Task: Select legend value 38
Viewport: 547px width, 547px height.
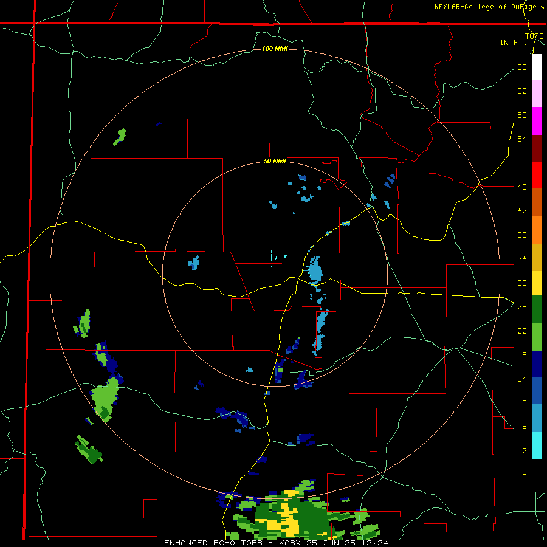Action: (x=522, y=235)
